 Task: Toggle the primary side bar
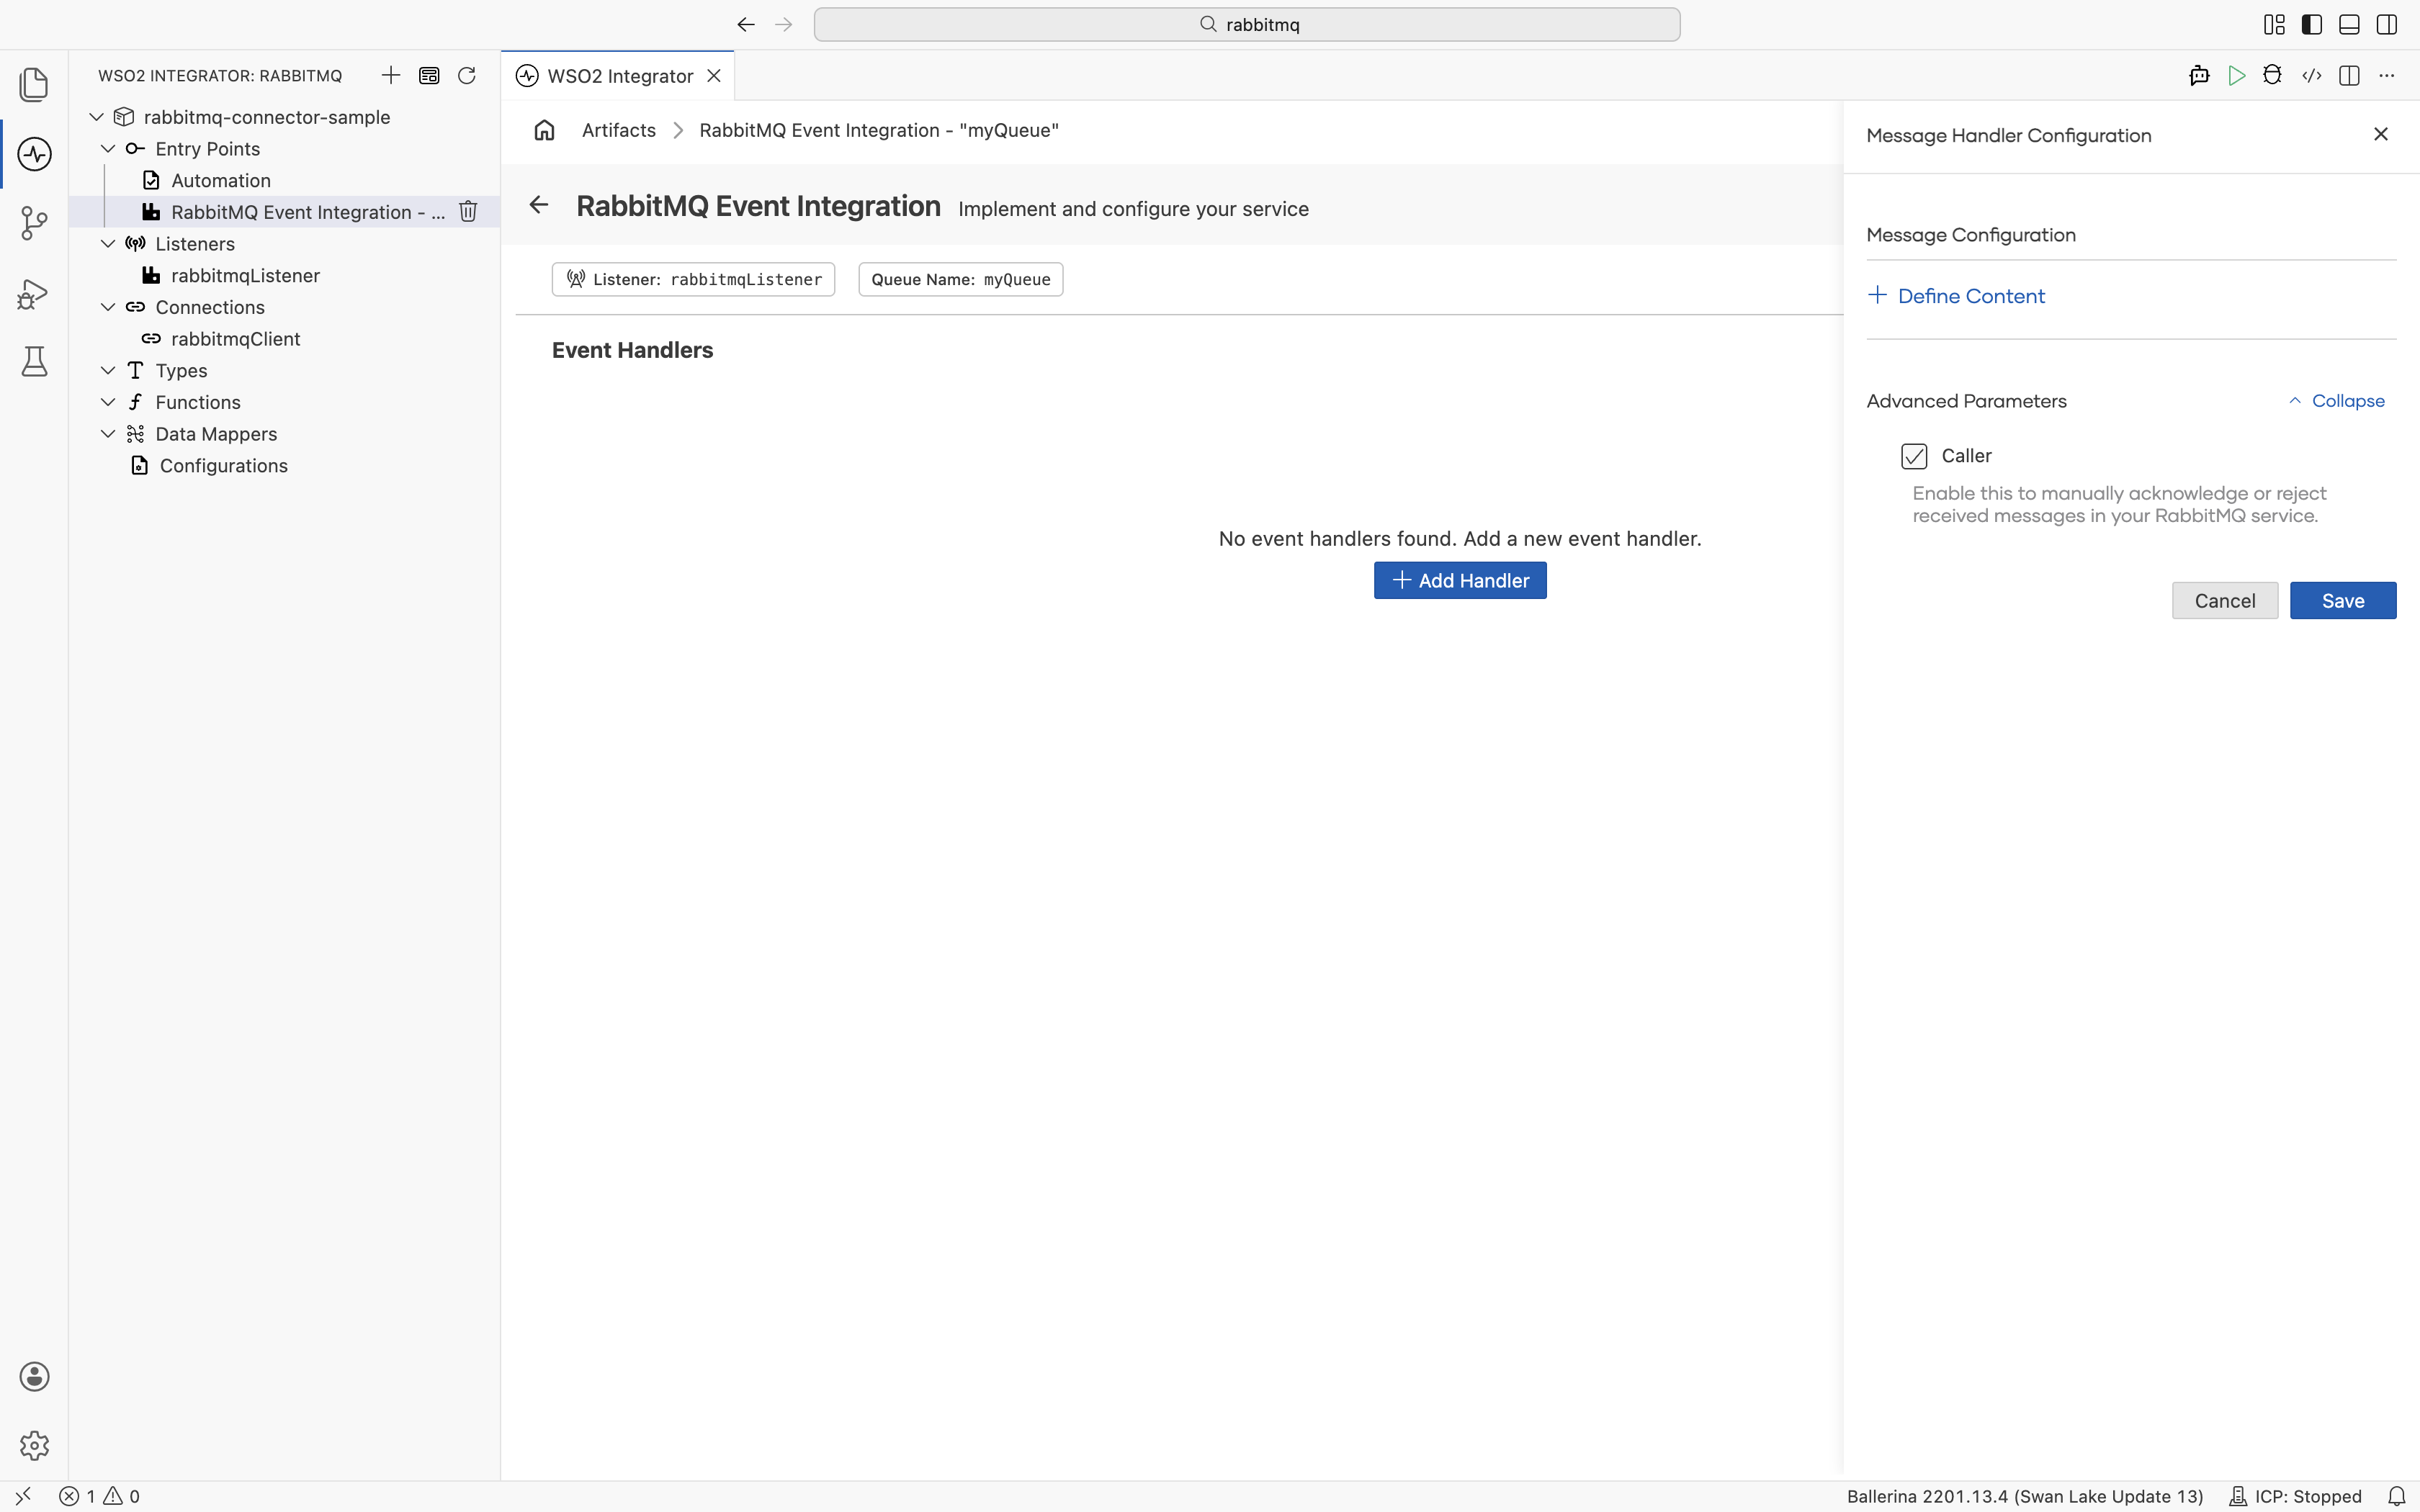click(2312, 24)
